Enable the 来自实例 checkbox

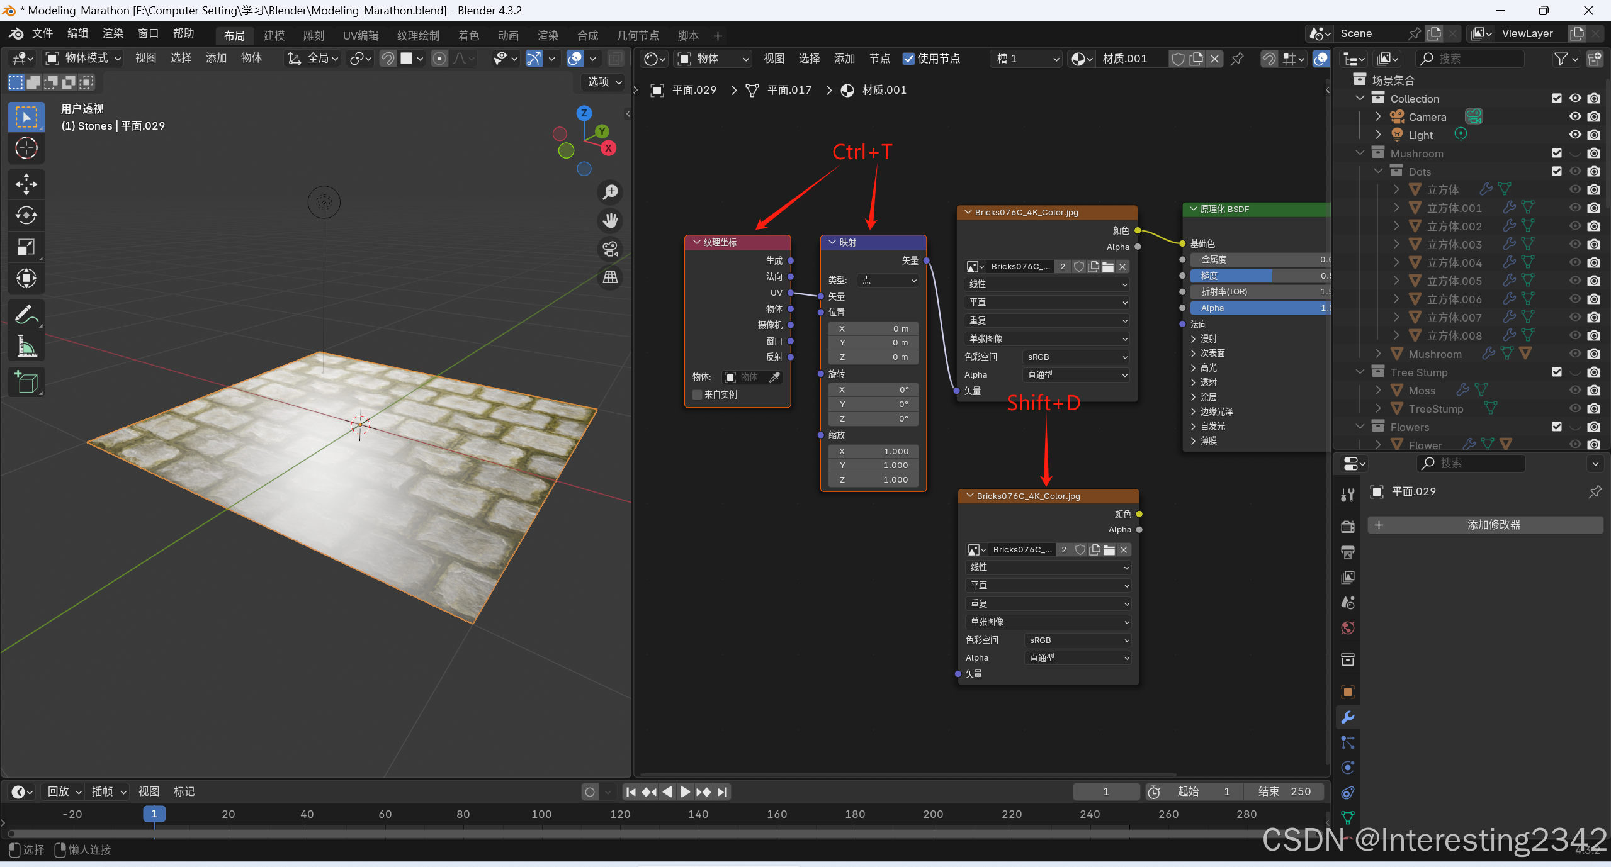pos(697,394)
